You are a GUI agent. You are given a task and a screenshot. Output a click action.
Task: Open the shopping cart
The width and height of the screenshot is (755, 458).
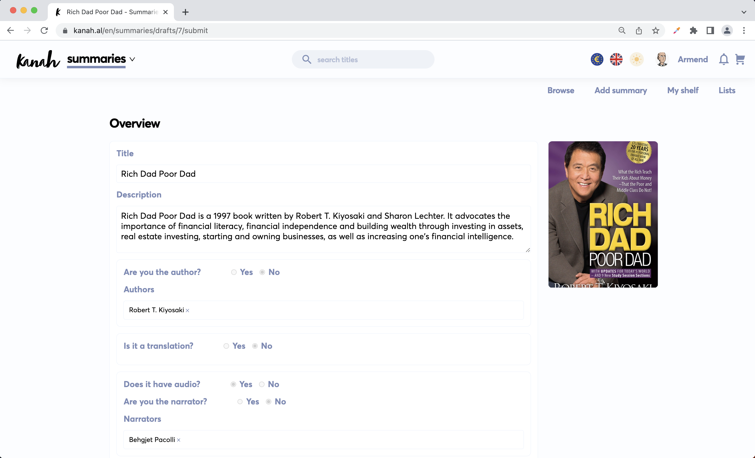(x=740, y=59)
